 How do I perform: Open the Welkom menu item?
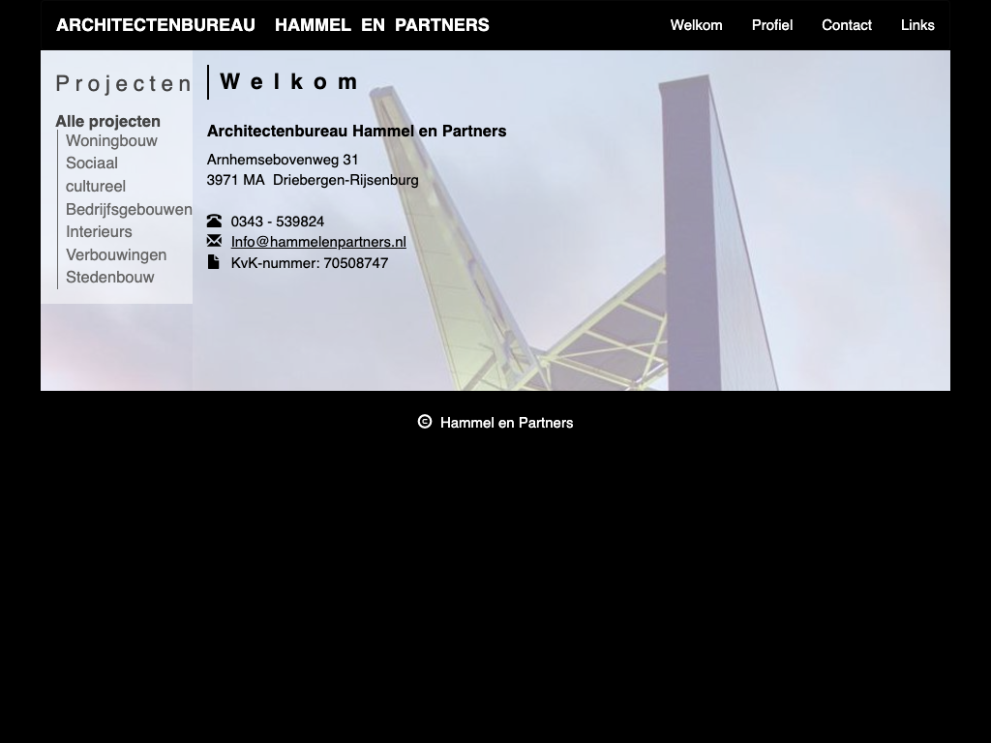[x=696, y=25]
